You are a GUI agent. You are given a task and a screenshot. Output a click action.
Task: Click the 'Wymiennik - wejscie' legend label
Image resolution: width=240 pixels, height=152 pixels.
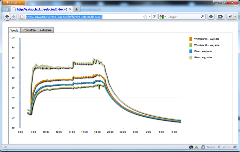point(207,45)
